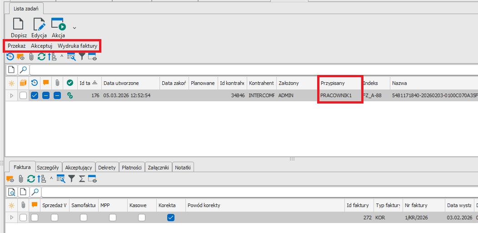478x233 pixels.
Task: Click the sum sigma icon in Faktura toolbar
Action: [82, 179]
